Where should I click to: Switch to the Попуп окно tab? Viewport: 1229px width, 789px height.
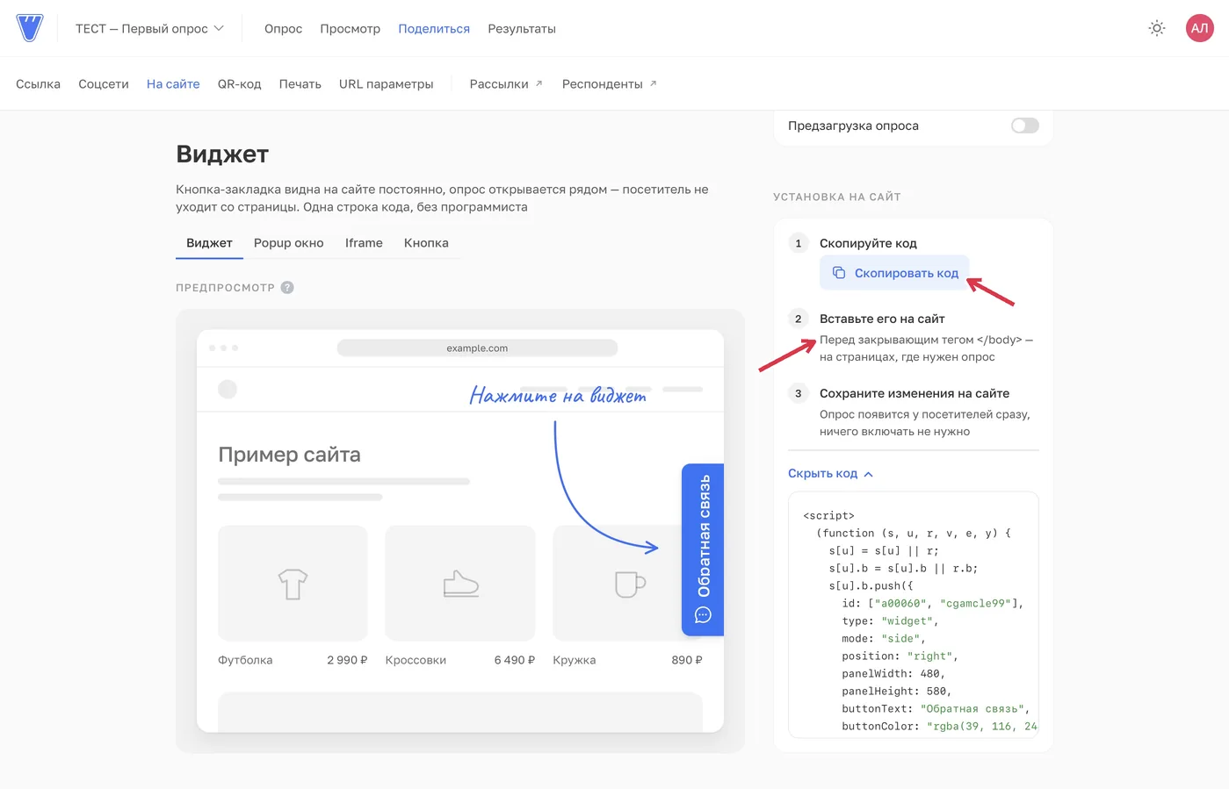pos(288,243)
